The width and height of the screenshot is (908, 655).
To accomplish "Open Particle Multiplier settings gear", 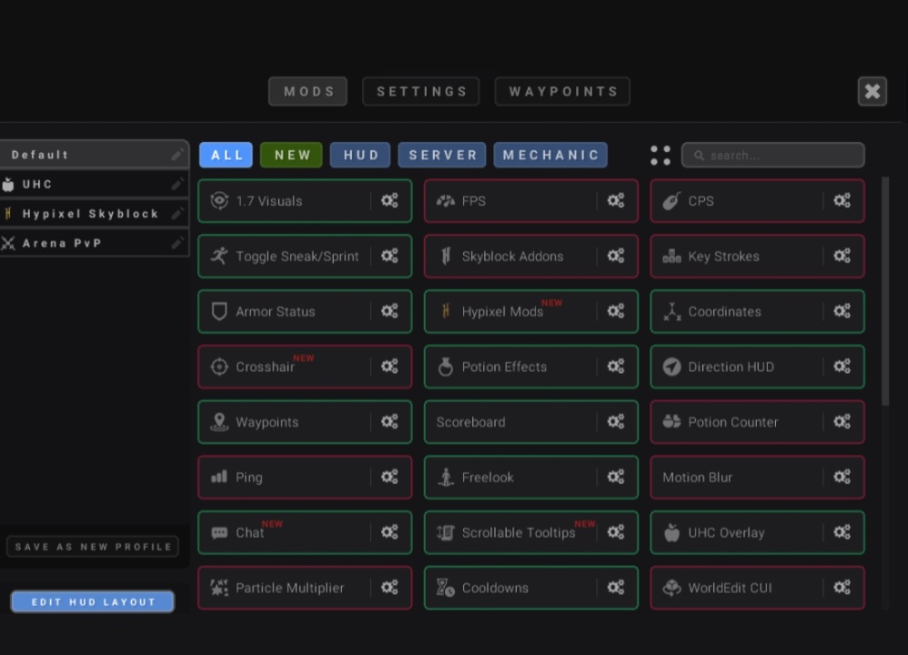I will [389, 588].
